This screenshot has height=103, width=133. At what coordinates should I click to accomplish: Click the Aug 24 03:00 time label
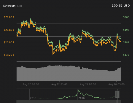pyautogui.click(x=88, y=84)
